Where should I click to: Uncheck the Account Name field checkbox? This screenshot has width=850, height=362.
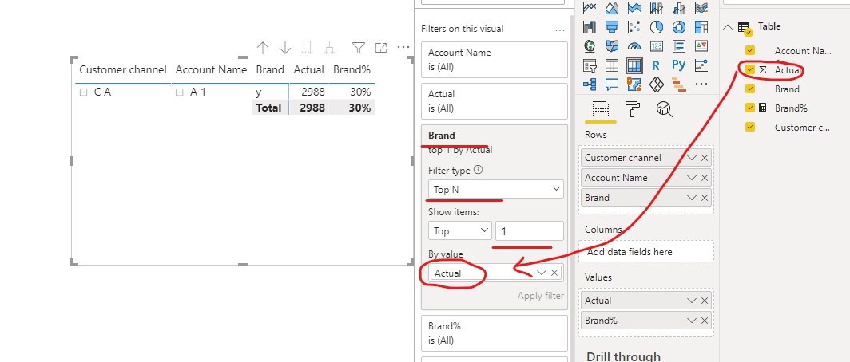(750, 50)
